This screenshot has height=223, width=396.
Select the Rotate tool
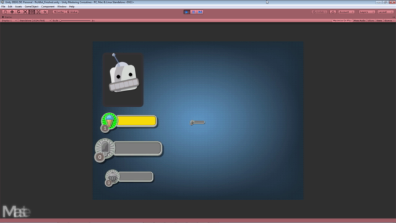[19, 12]
